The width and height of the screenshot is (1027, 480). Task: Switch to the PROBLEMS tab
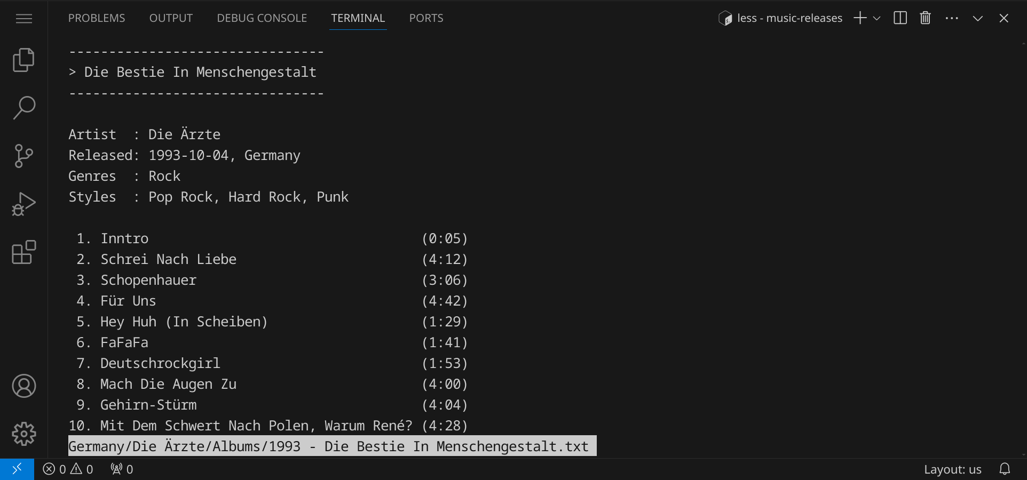click(97, 18)
